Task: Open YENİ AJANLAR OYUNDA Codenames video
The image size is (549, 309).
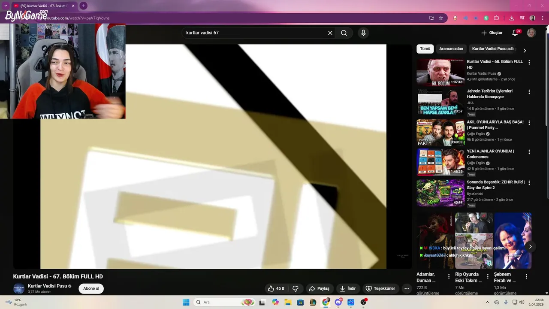Action: click(490, 154)
